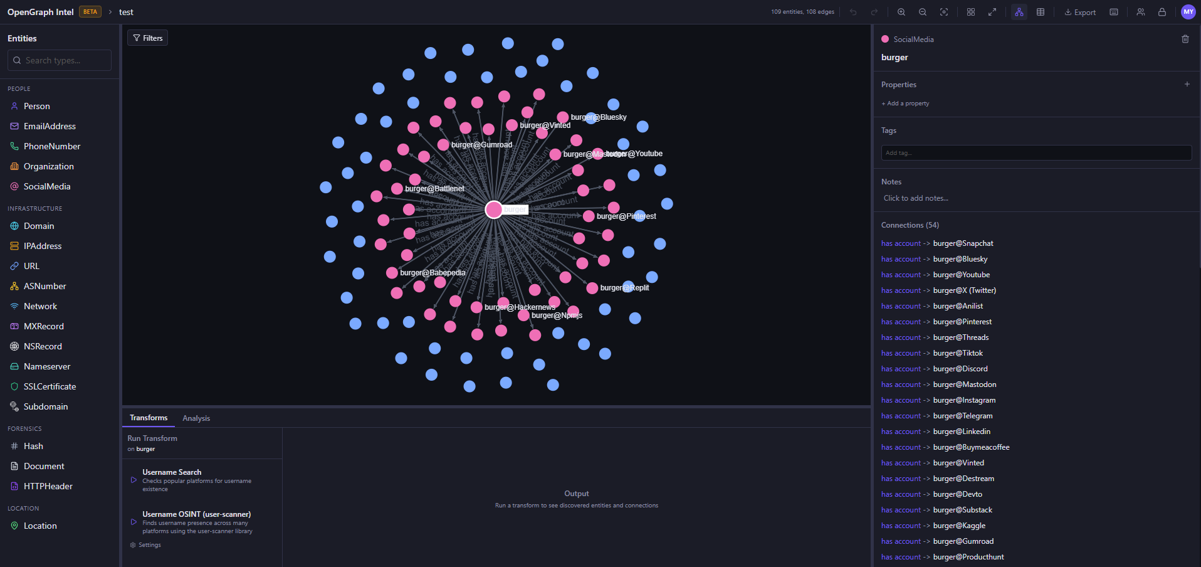Open keyboard shortcuts icon
Viewport: 1201px width, 567px height.
[1114, 12]
